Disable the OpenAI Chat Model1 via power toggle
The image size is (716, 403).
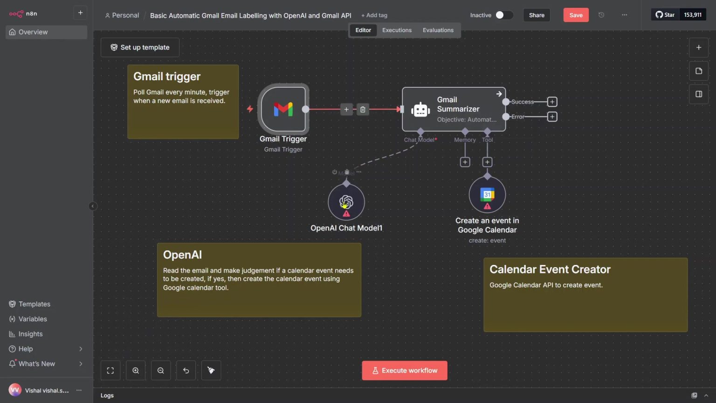point(334,172)
